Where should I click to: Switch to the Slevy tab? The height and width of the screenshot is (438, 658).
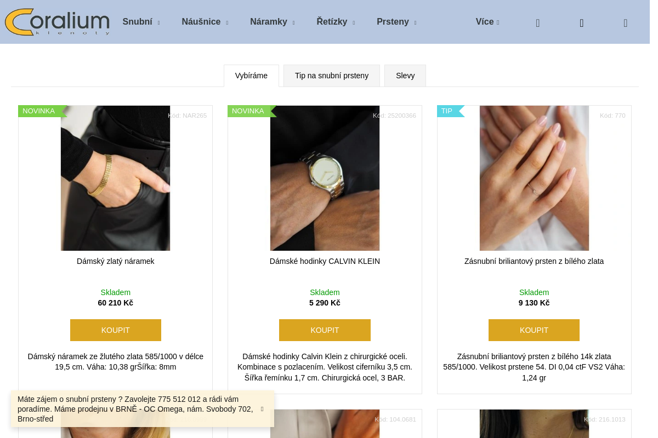click(x=405, y=76)
